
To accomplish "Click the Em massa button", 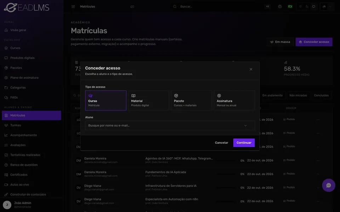I will click(280, 42).
